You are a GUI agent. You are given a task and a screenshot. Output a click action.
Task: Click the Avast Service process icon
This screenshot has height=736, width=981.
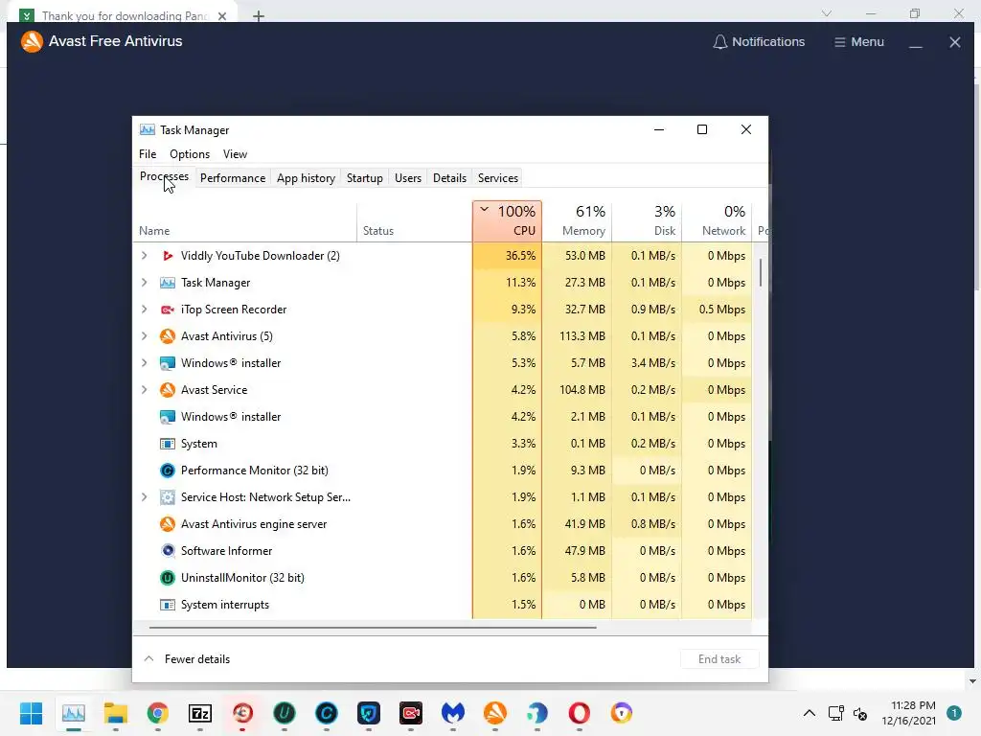(x=167, y=390)
